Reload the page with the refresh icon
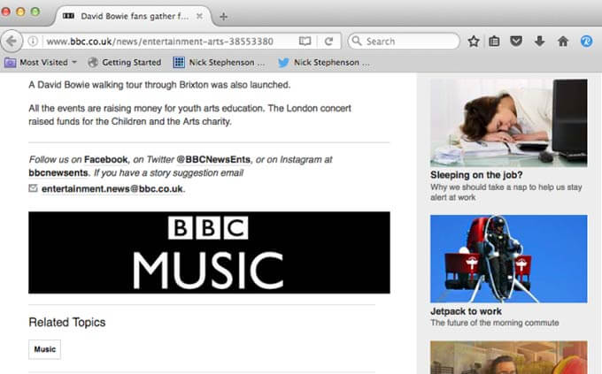602x374 pixels. pos(328,41)
